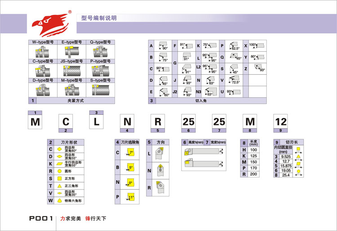Click the JS-type clamping diagram
Image resolution: width=337 pixels, height=231 pixels.
[71, 71]
